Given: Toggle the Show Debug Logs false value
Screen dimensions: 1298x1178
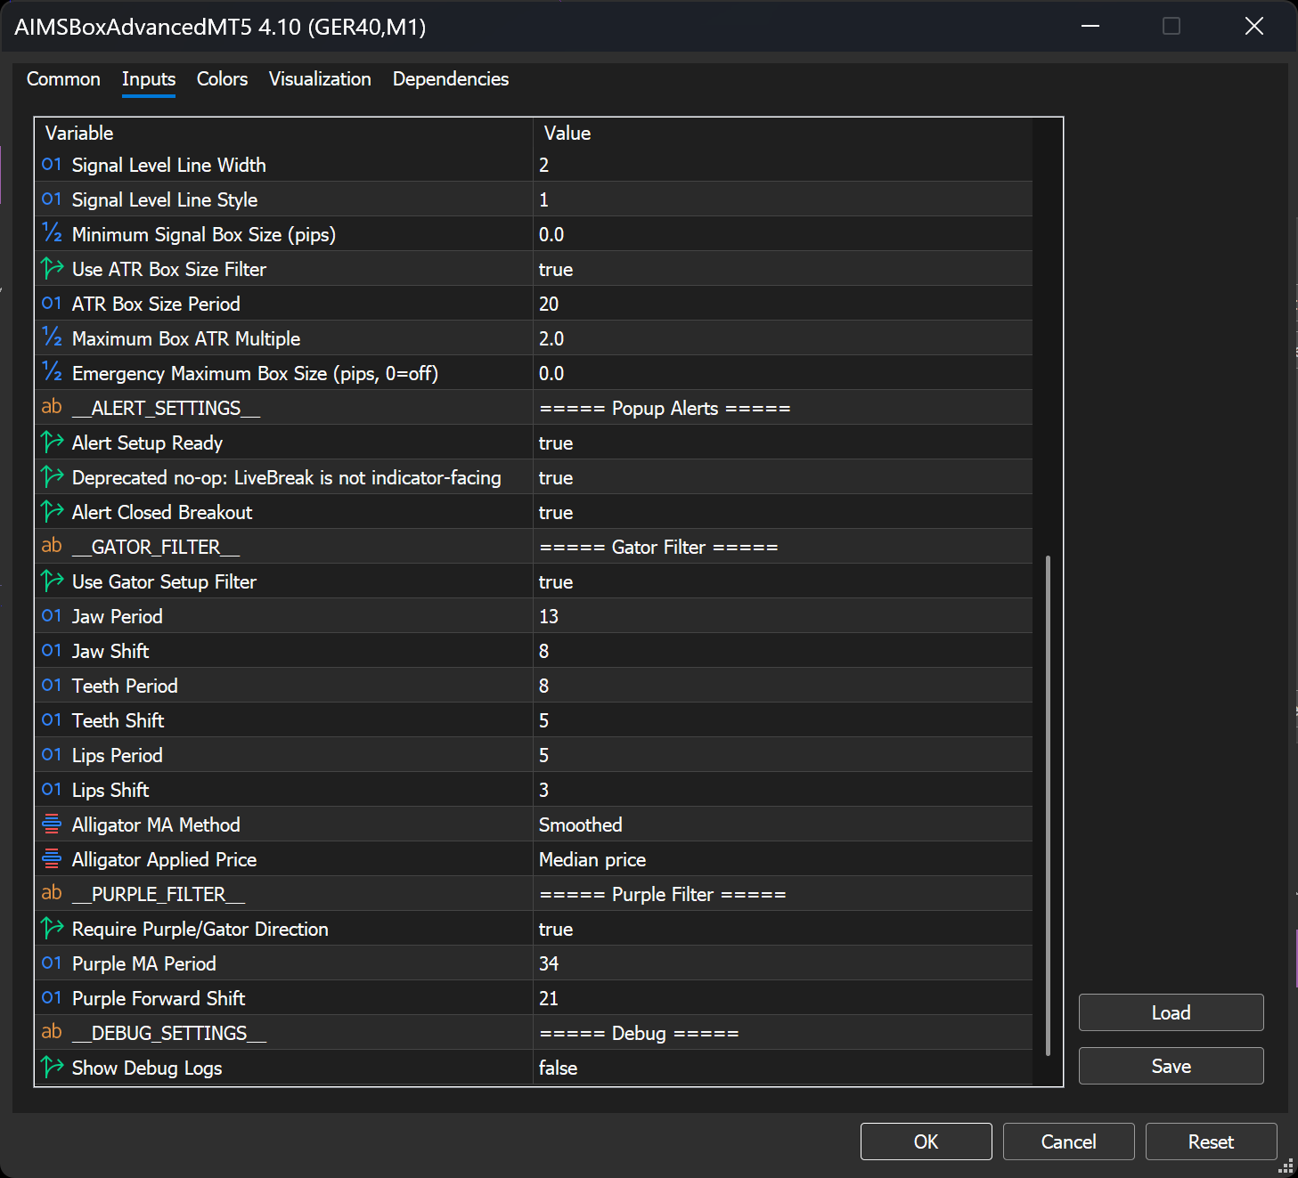Looking at the screenshot, I should [782, 1068].
